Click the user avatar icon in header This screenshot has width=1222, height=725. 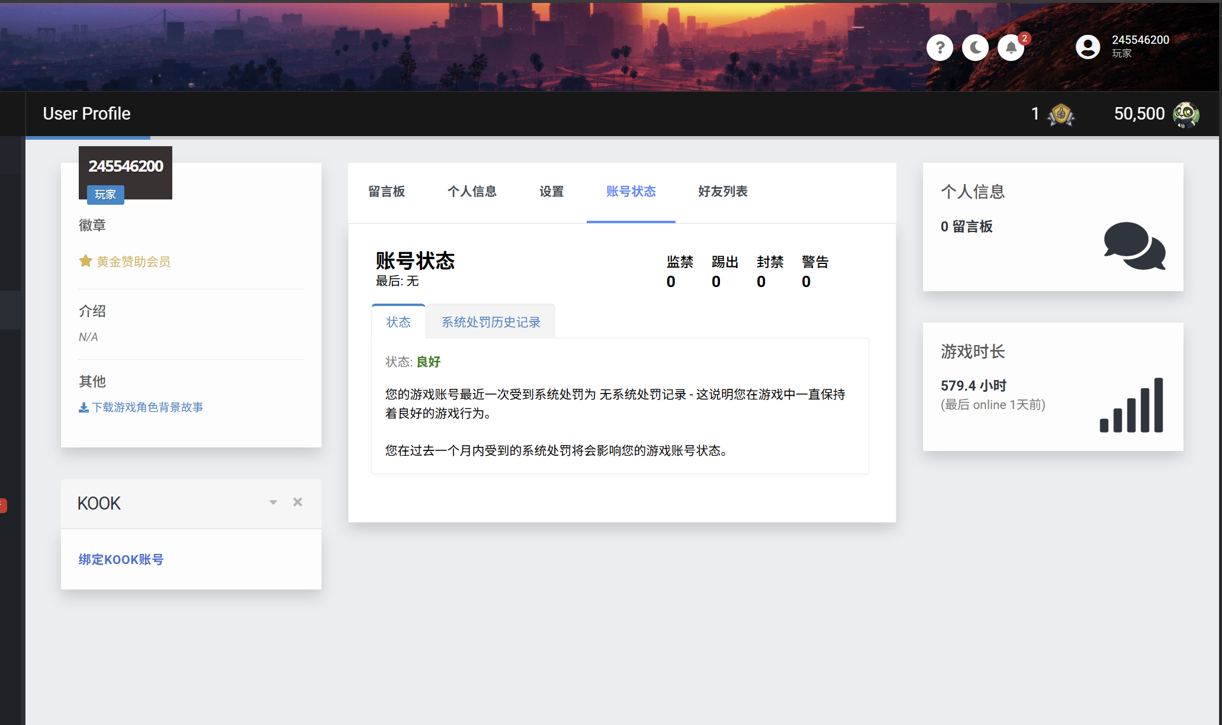point(1088,47)
